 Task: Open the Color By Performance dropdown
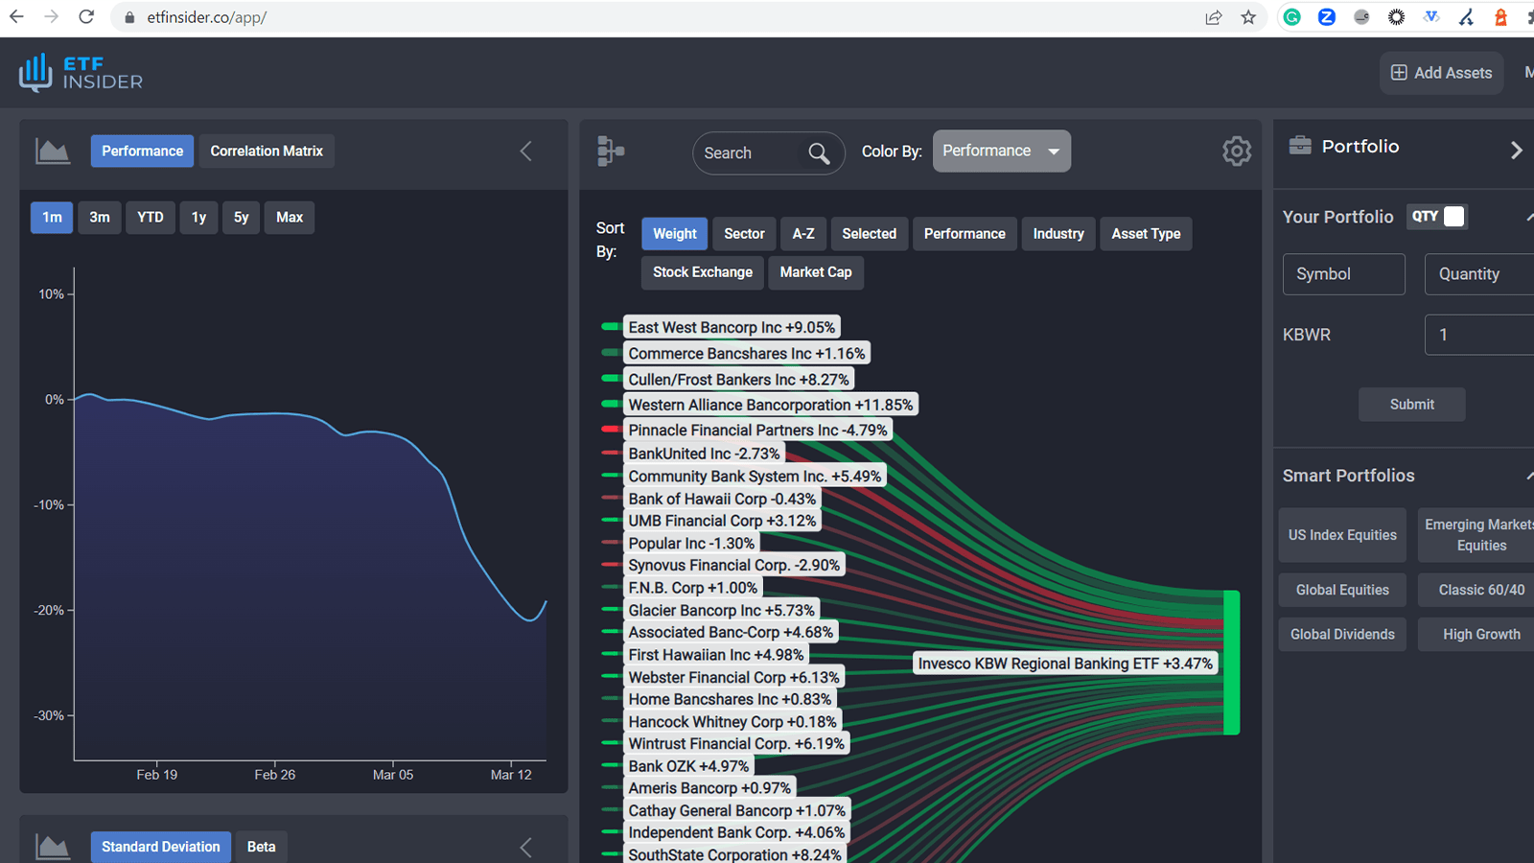click(x=1002, y=151)
